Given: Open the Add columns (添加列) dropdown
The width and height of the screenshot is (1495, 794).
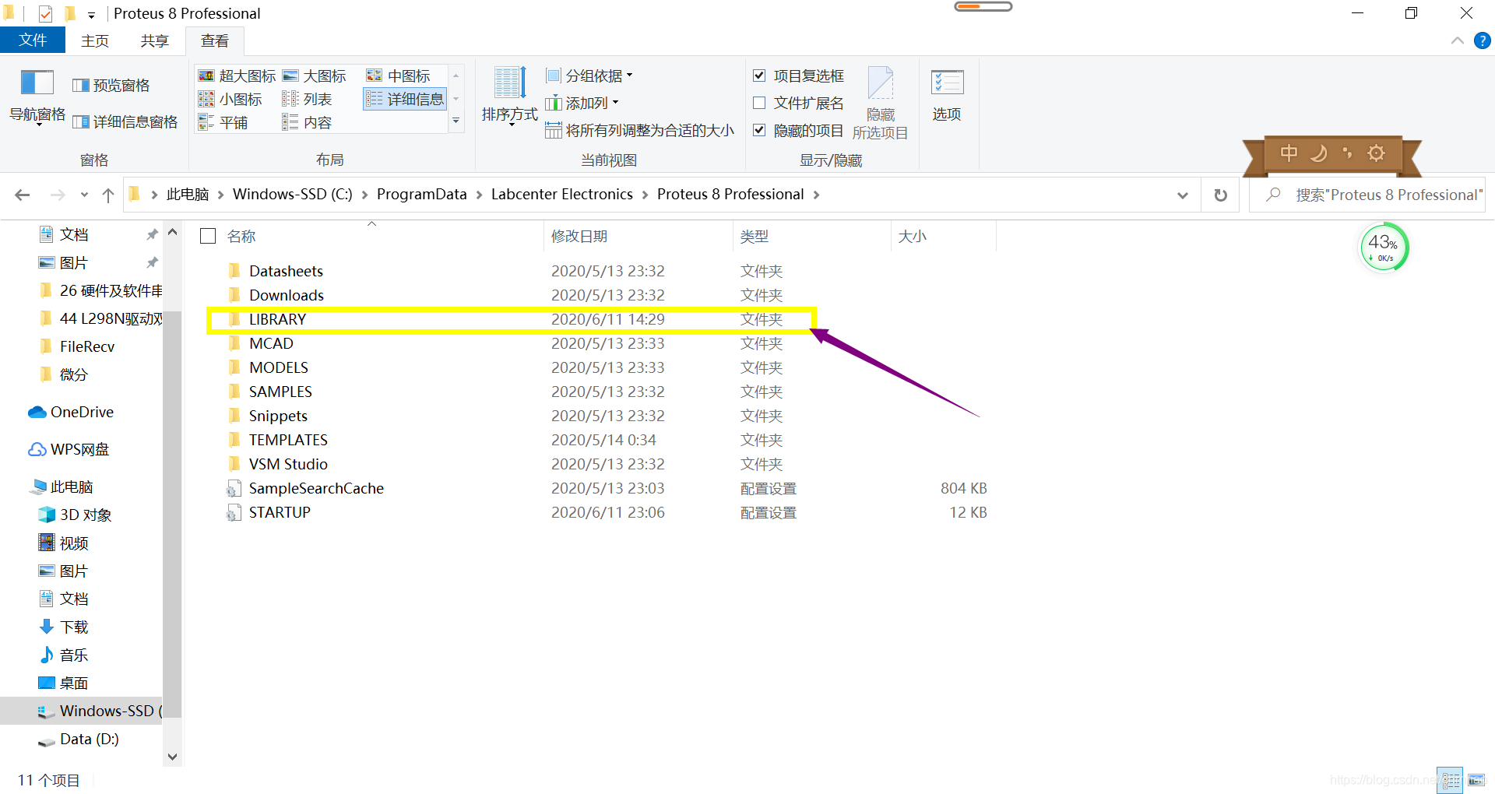Looking at the screenshot, I should click(x=582, y=103).
